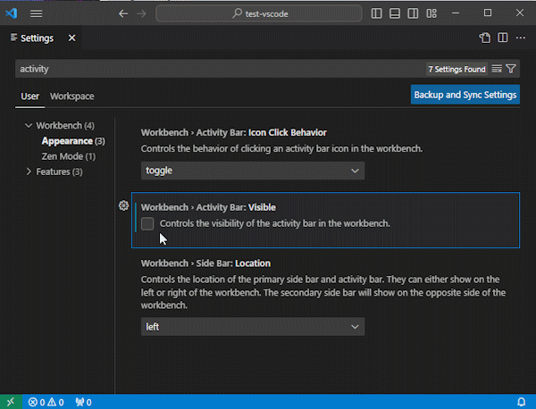Screen dimensions: 536x409
Task: Click the Open Settings (JSON) icon
Action: 485,38
